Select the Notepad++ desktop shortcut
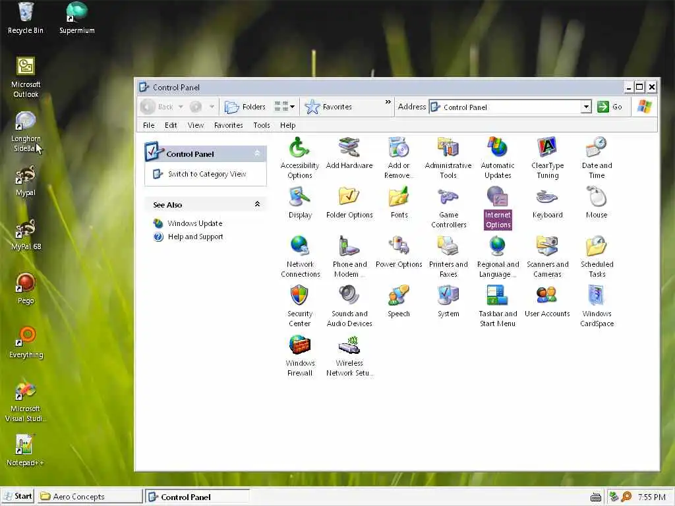This screenshot has width=675, height=506. pyautogui.click(x=25, y=450)
